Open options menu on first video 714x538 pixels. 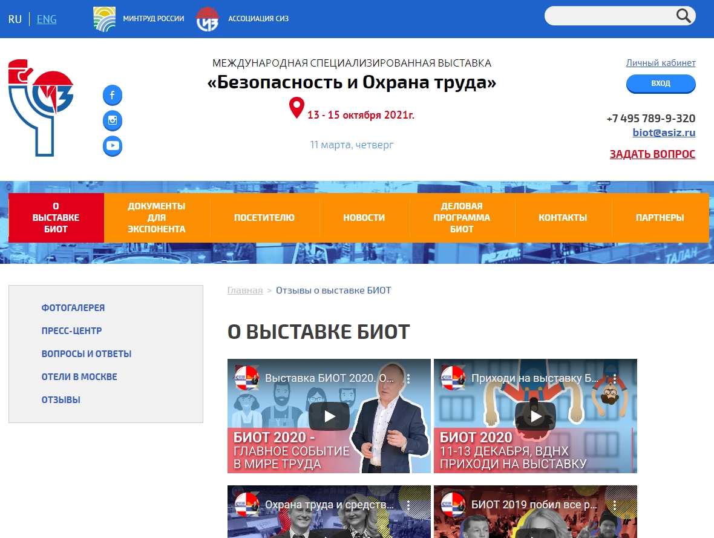pos(408,379)
